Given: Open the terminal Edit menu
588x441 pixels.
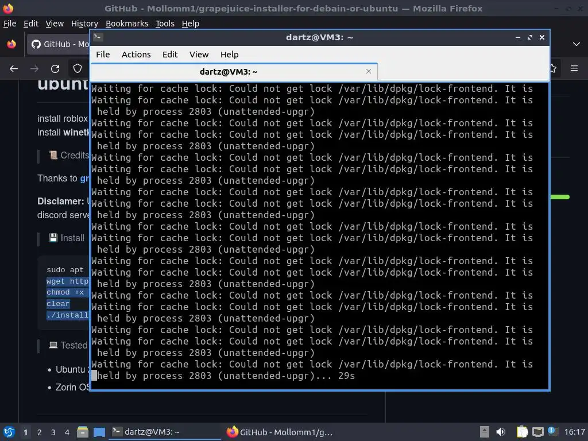Looking at the screenshot, I should click(x=170, y=55).
